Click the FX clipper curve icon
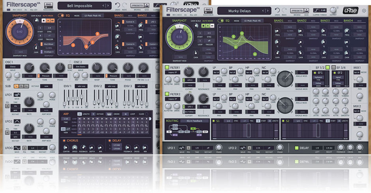 click(x=316, y=10)
